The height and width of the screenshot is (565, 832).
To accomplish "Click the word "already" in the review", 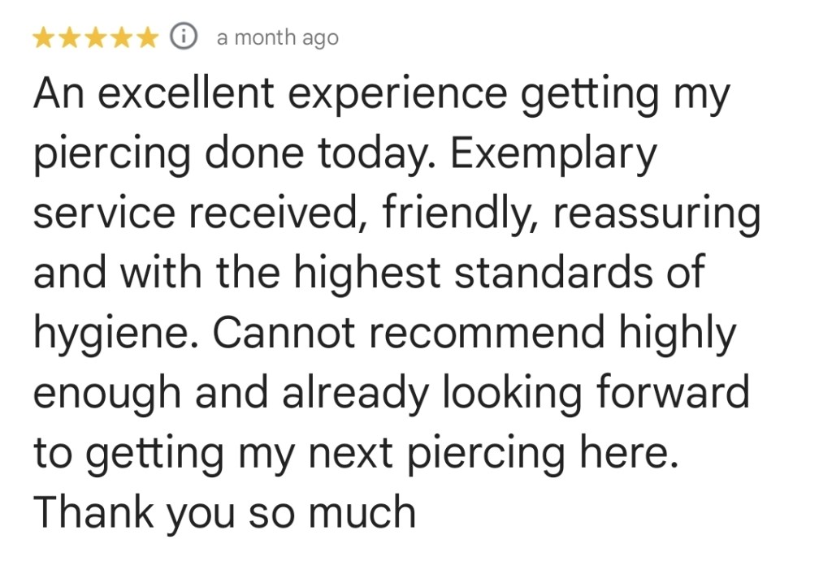I will [x=356, y=394].
